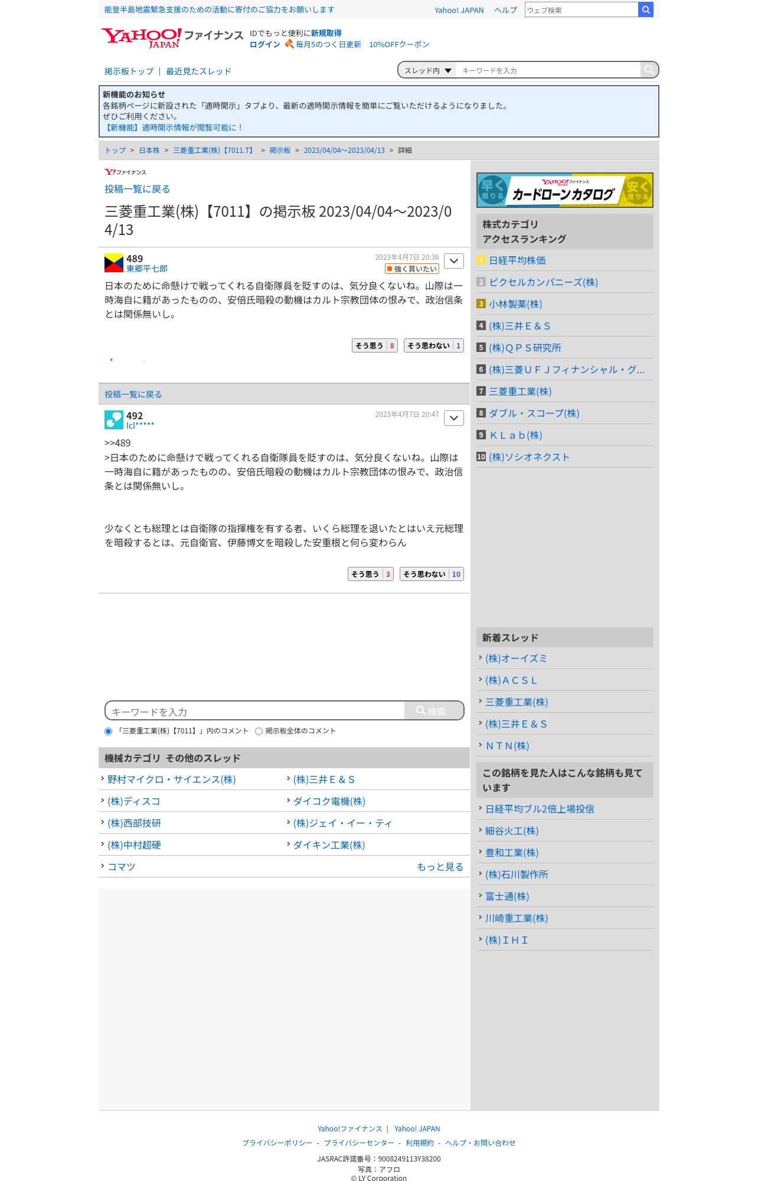Open ranking item 小林製薬(株)
Viewport: 758px width, 1181px height.
point(515,304)
